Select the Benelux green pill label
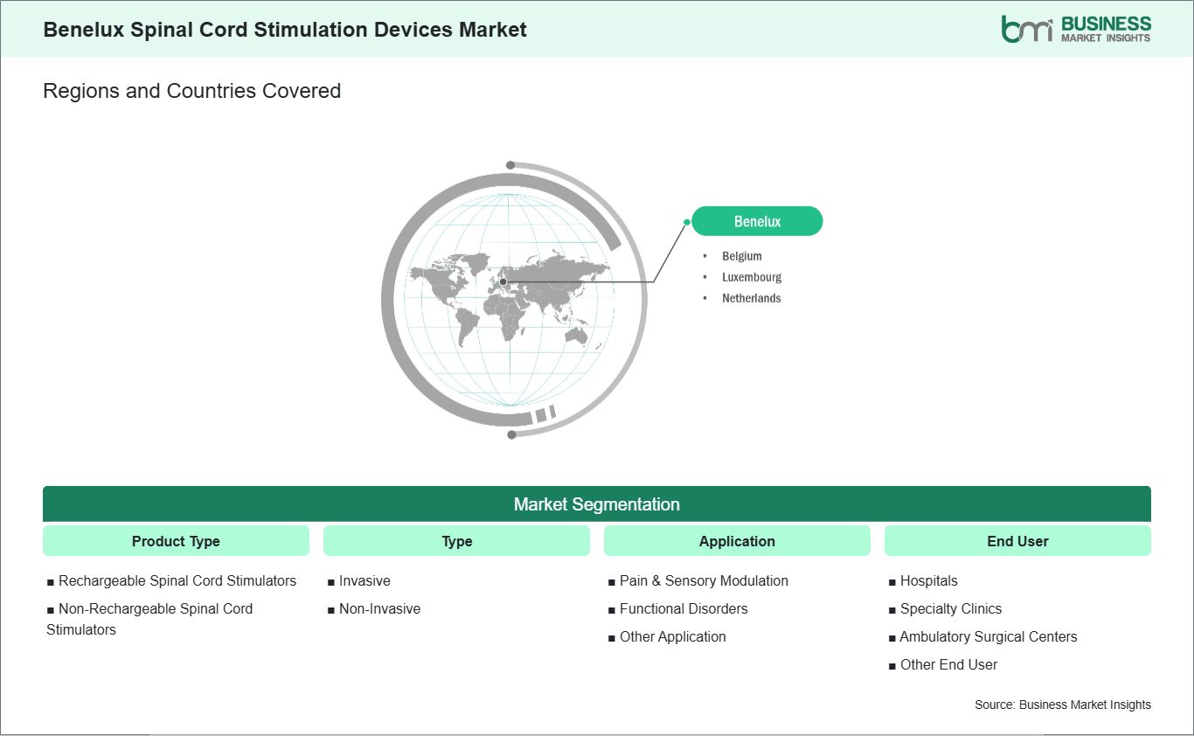1194x736 pixels. click(x=757, y=221)
